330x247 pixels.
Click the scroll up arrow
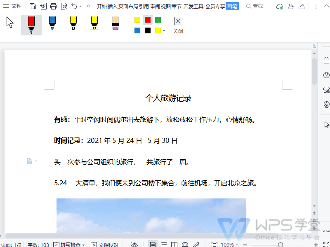tap(314, 54)
